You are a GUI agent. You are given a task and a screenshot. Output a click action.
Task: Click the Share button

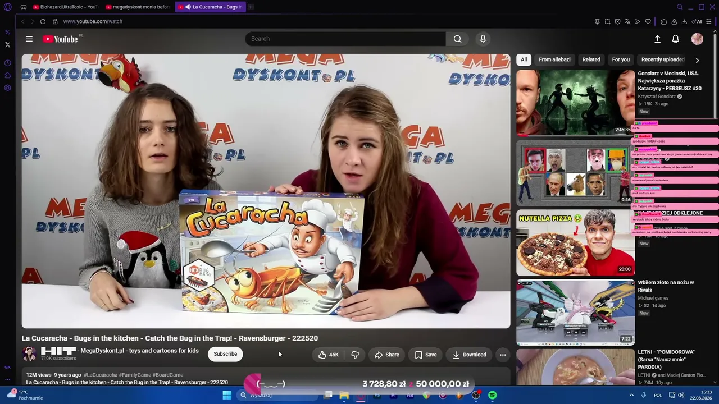coord(386,355)
